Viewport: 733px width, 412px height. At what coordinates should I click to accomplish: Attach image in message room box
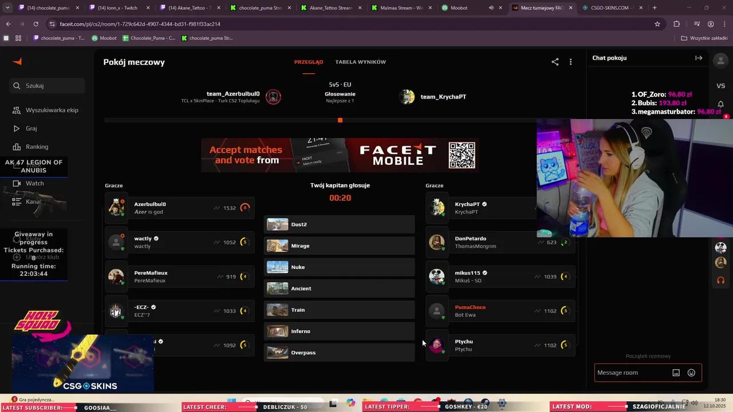[676, 373]
